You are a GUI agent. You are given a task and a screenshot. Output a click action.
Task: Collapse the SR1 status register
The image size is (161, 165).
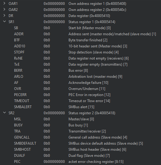click(5, 21)
